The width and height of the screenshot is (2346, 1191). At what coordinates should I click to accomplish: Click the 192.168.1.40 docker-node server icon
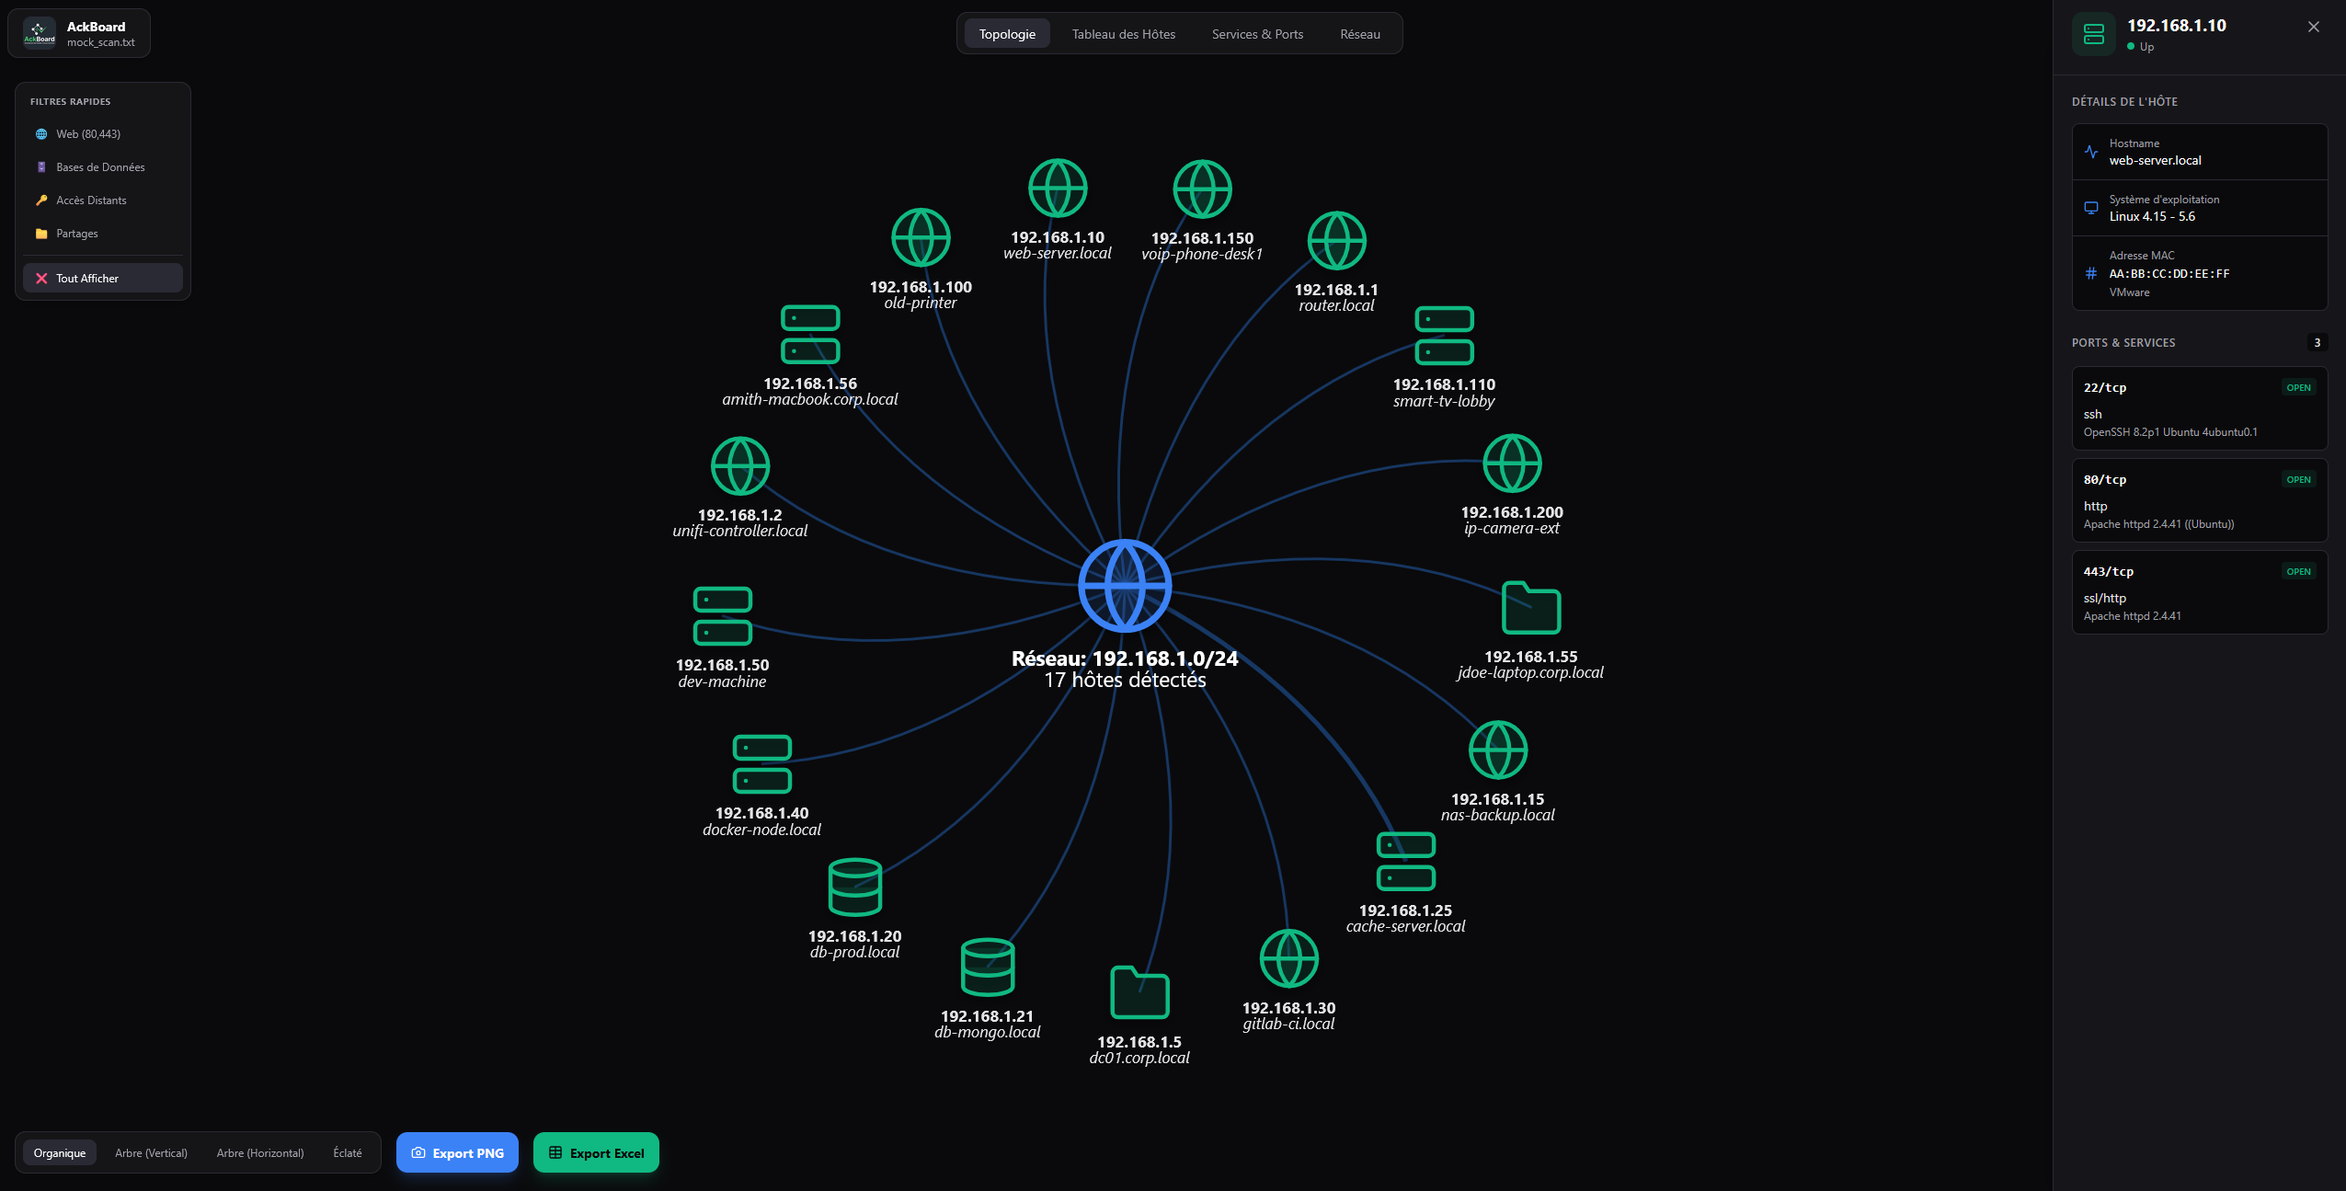tap(762, 764)
